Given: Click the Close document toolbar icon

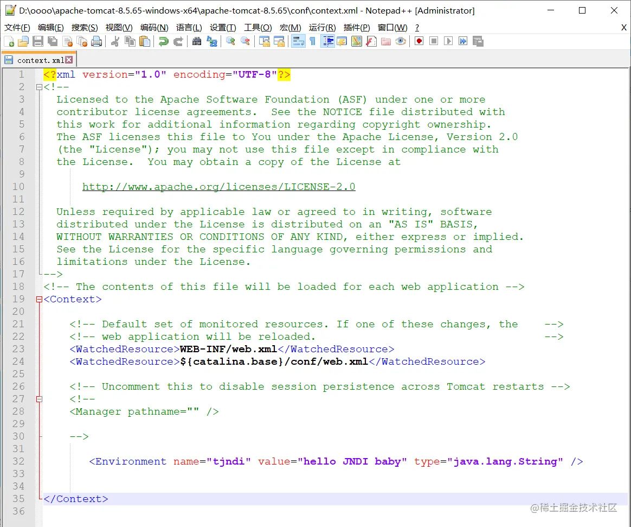Looking at the screenshot, I should point(68,41).
